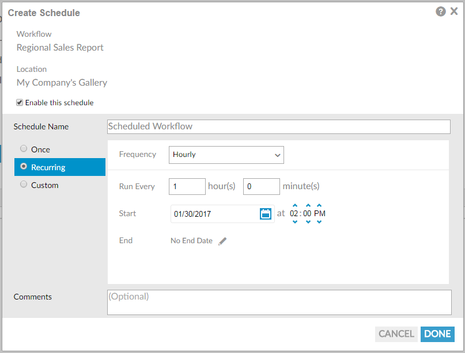Edit the end date with pencil icon
This screenshot has height=353, width=465.
pyautogui.click(x=222, y=241)
